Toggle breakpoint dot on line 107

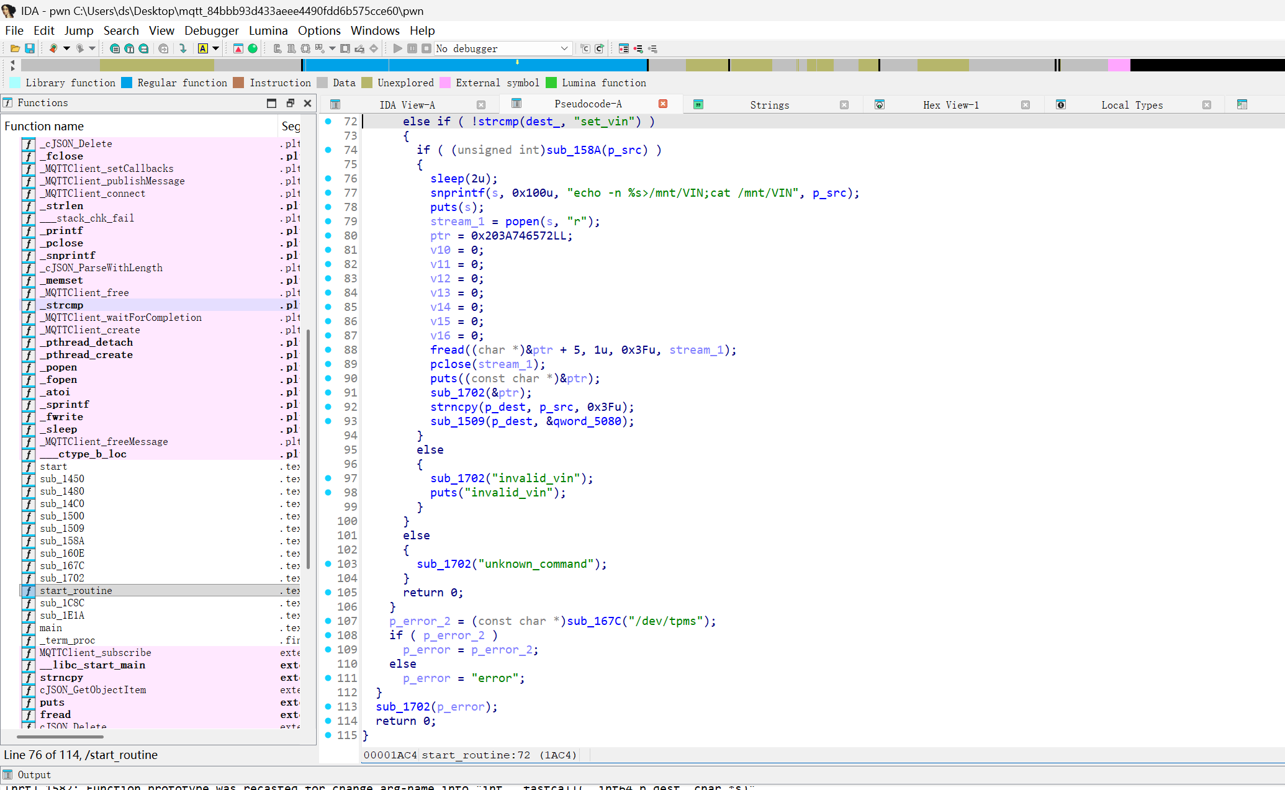click(x=328, y=621)
